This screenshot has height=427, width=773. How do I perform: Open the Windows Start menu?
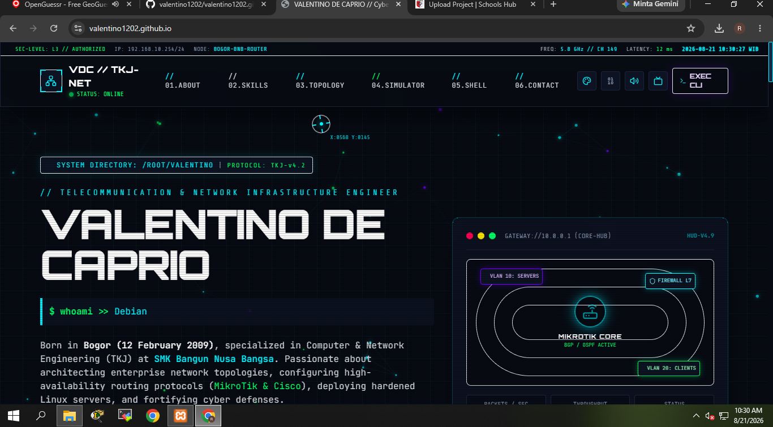point(14,416)
